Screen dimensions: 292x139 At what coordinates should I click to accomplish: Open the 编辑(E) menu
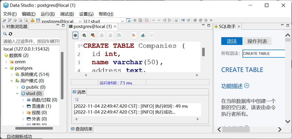(x=29, y=14)
